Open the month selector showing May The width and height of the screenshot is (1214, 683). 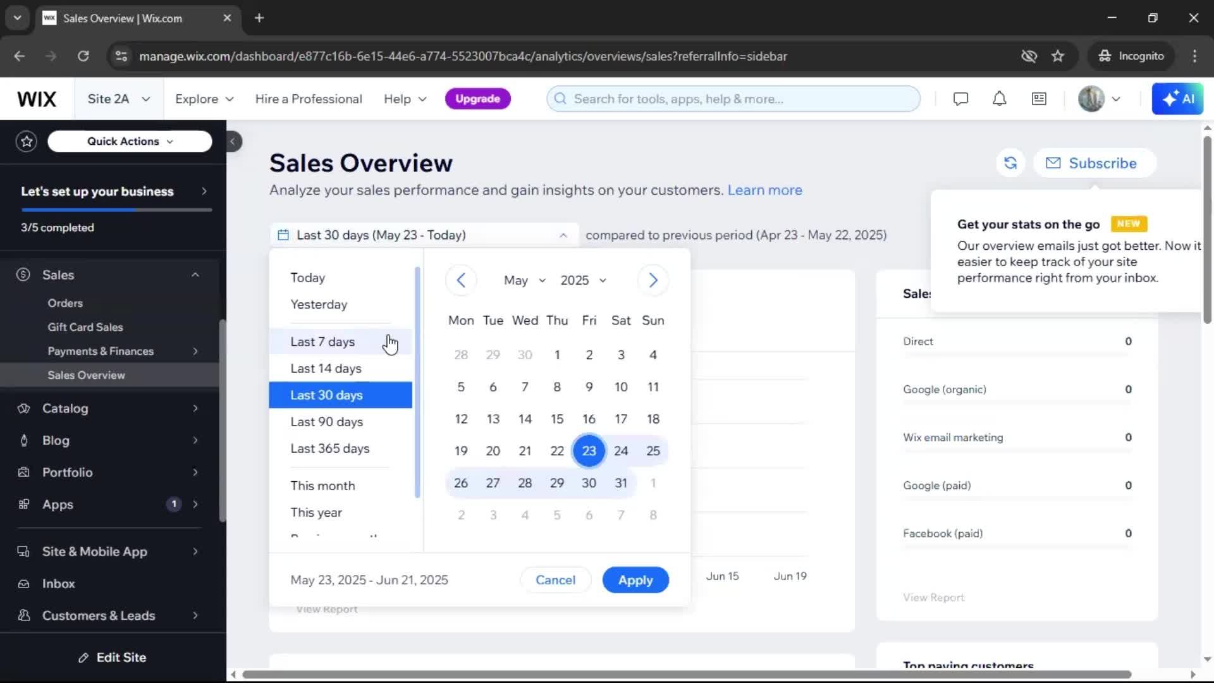524,280
